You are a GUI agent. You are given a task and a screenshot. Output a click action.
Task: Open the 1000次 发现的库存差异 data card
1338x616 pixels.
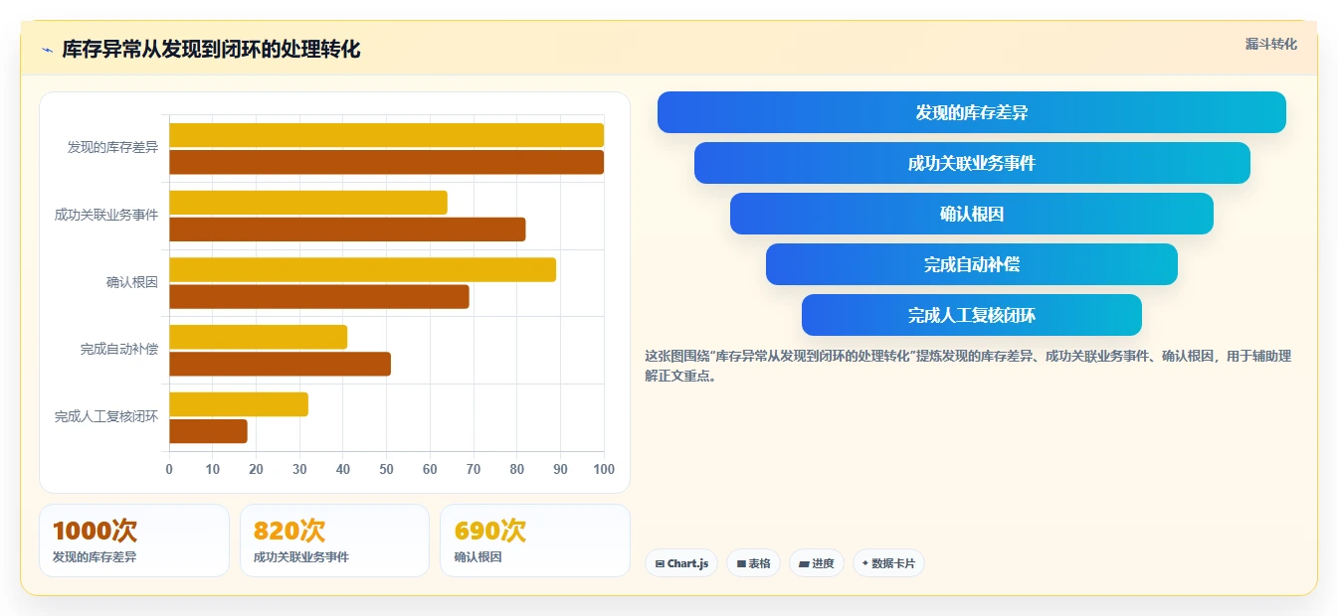coord(134,540)
